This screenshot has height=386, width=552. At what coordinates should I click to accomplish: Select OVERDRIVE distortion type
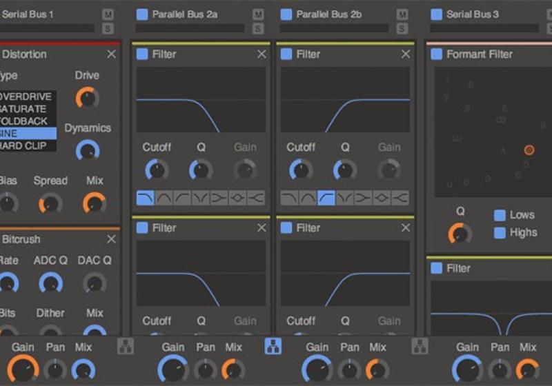pyautogui.click(x=26, y=96)
